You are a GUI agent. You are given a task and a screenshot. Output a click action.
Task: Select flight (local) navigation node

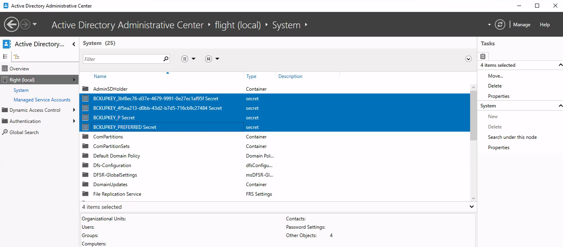pos(39,80)
